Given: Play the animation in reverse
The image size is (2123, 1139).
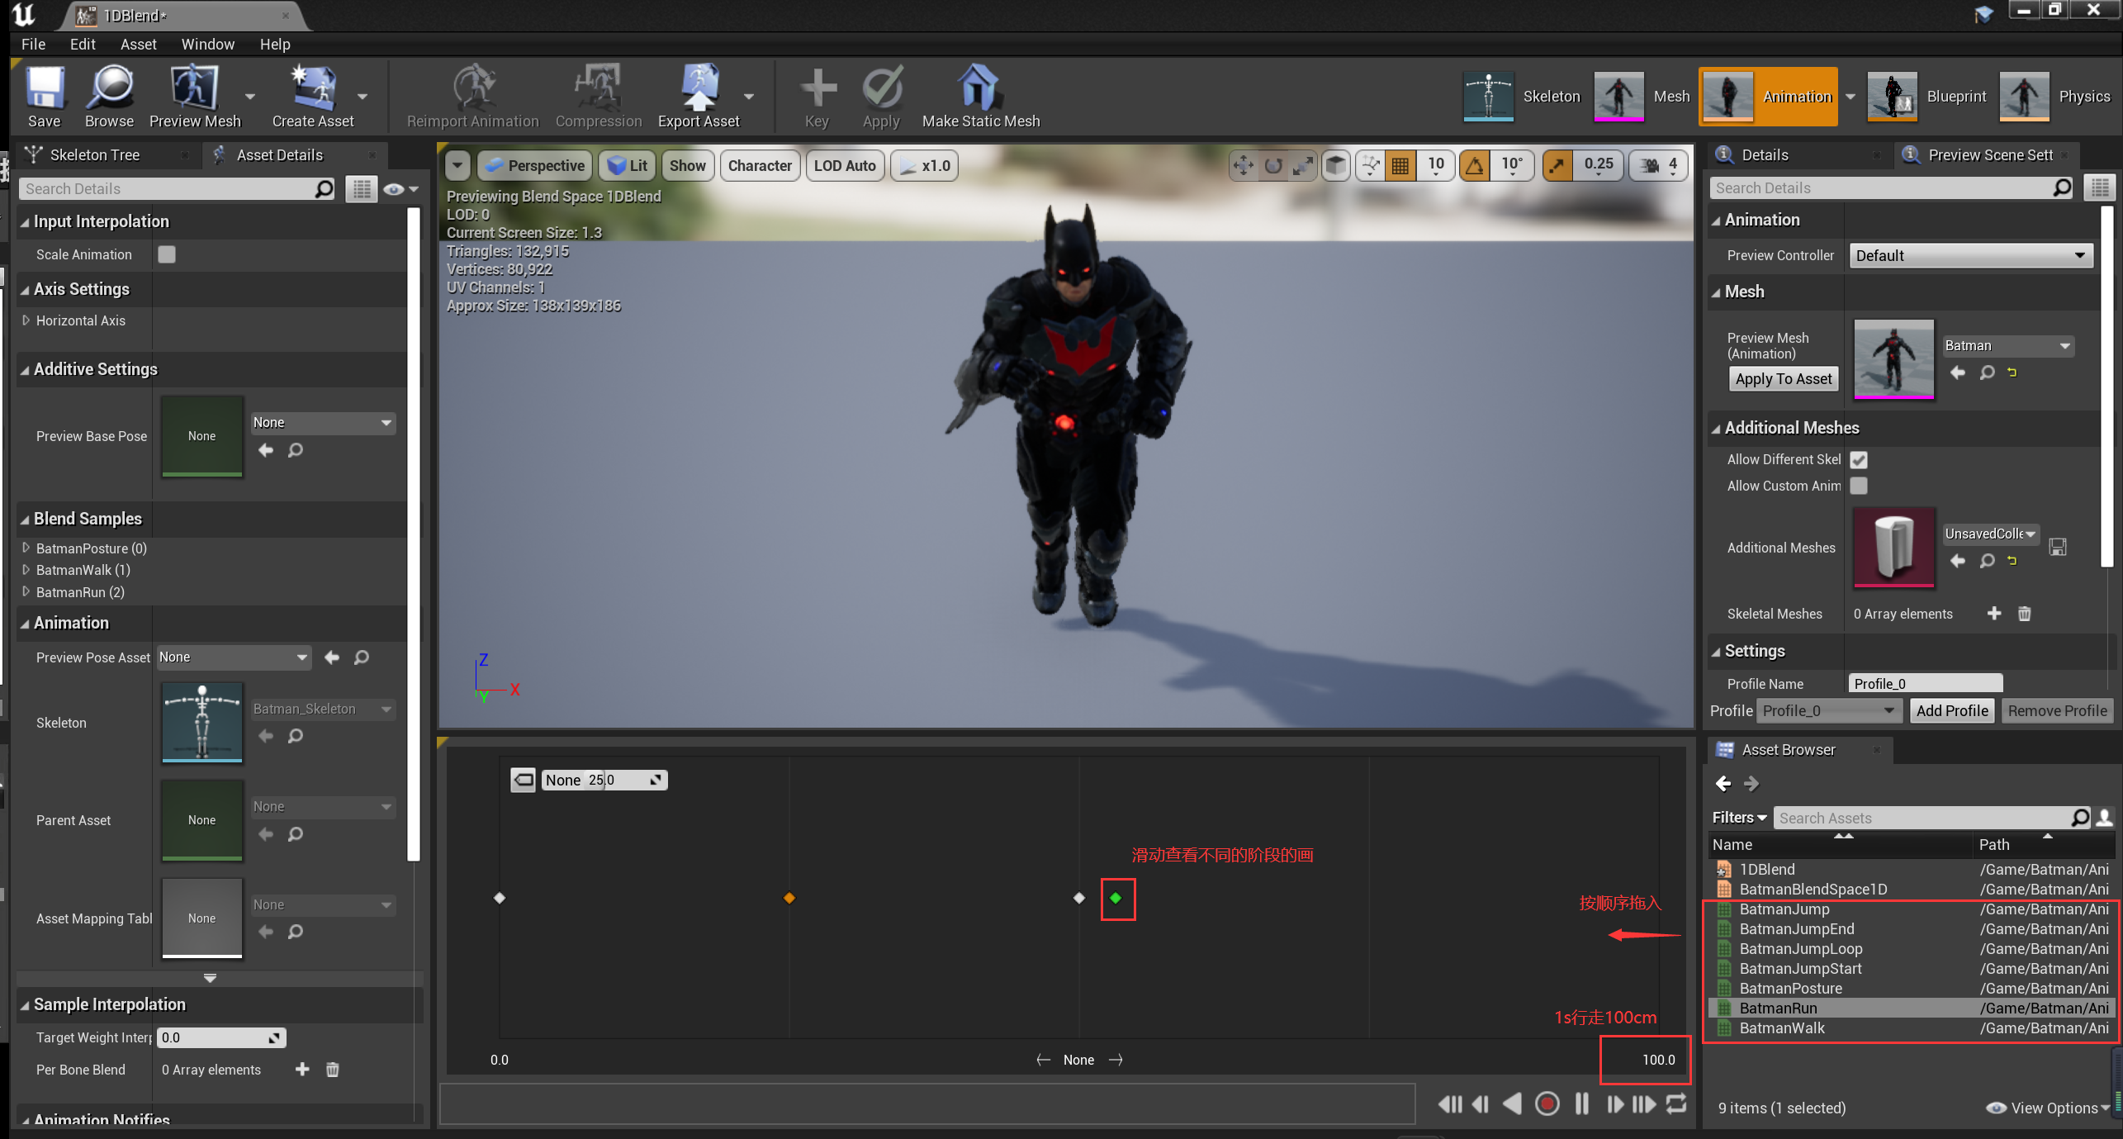Looking at the screenshot, I should 1513,1103.
